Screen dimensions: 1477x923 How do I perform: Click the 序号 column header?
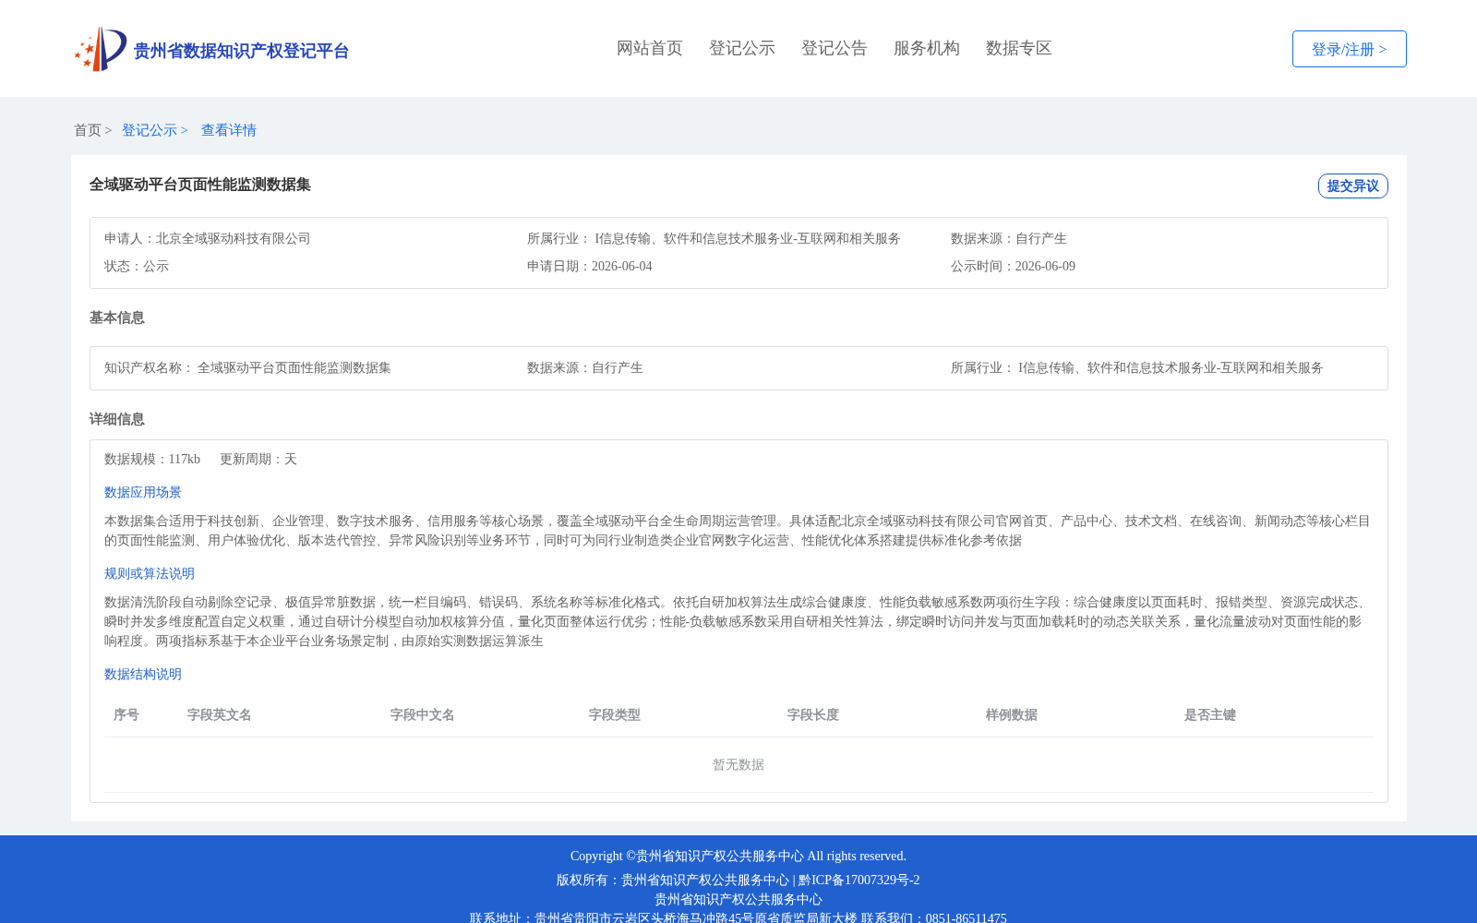tap(126, 714)
